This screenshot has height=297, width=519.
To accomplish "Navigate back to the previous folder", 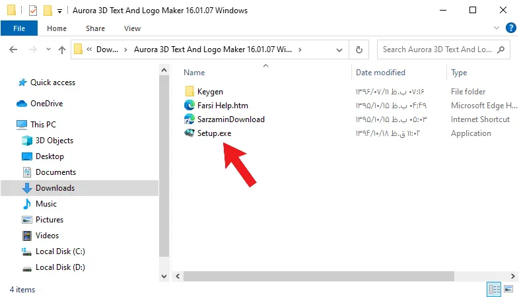I will pyautogui.click(x=13, y=49).
